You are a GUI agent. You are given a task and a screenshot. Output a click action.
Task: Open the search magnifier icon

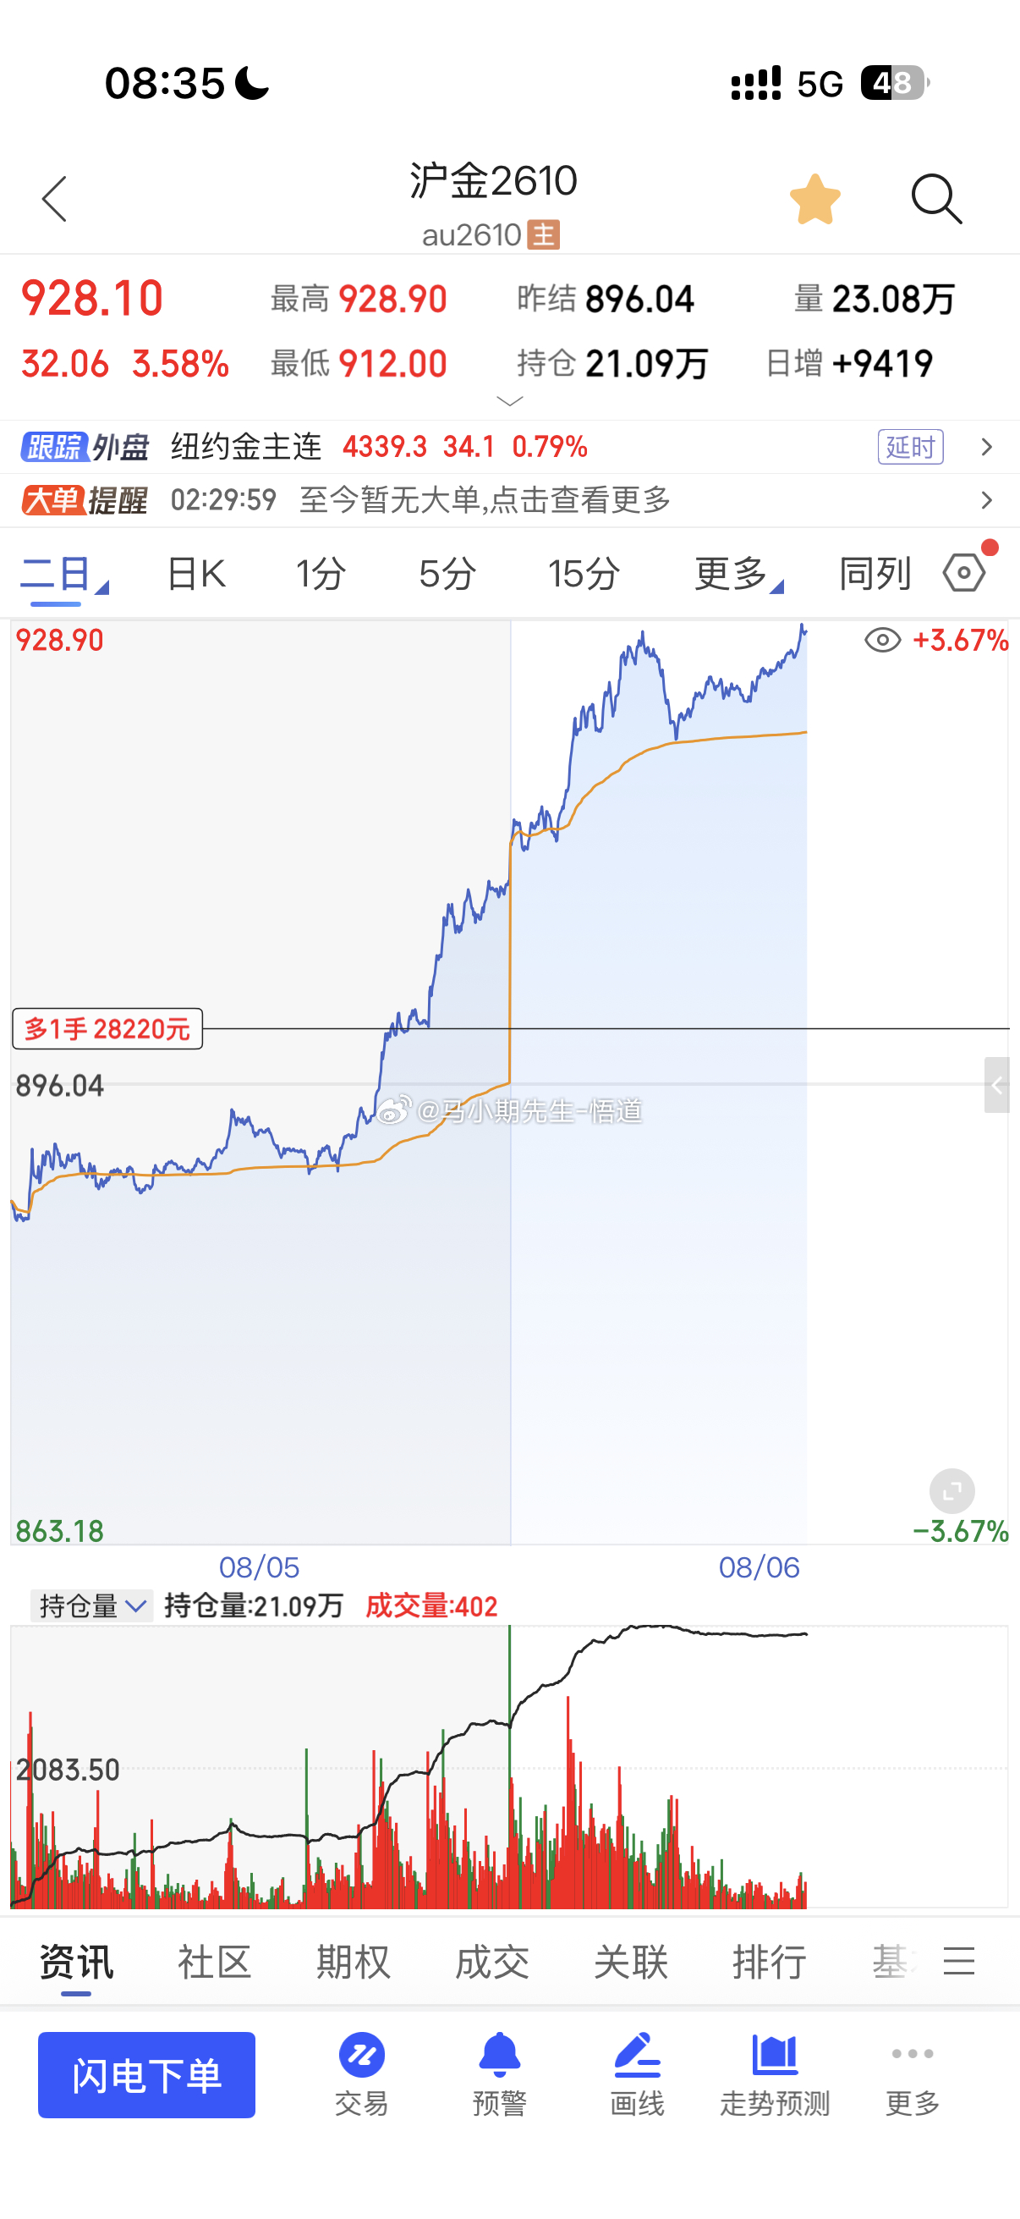click(x=936, y=199)
